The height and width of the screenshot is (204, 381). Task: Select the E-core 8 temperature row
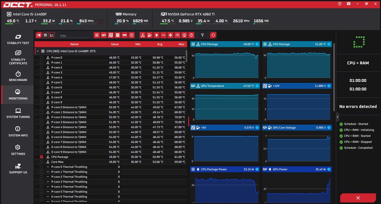[111, 97]
